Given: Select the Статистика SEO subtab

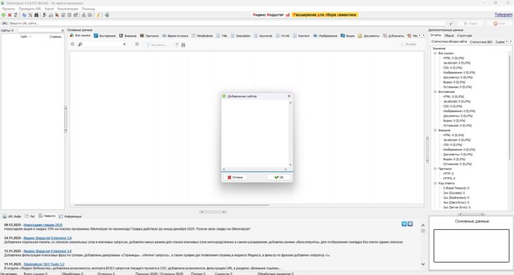Looking at the screenshot, I should point(481,42).
